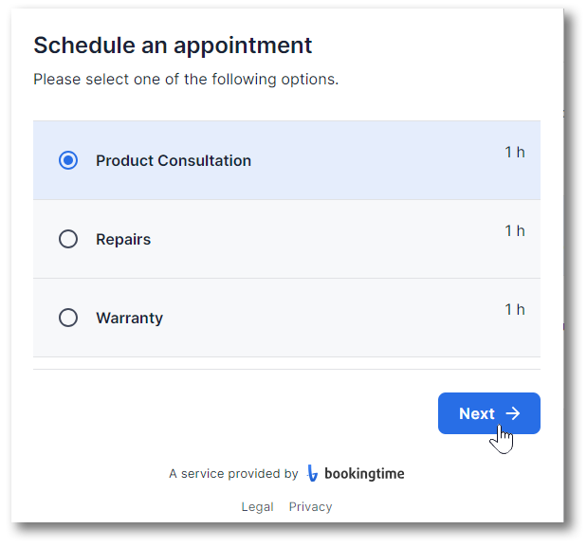
Task: Click the Warranty label text
Action: [x=130, y=318]
